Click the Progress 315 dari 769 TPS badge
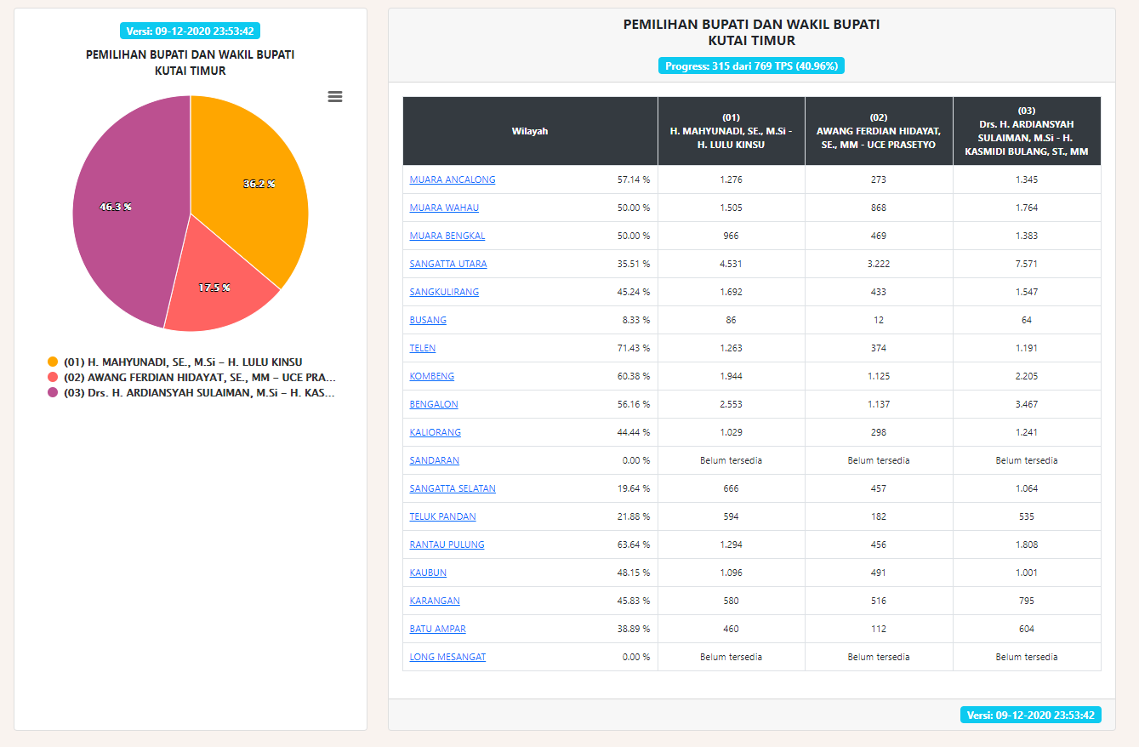Screen dimensions: 1139x747 [x=751, y=66]
